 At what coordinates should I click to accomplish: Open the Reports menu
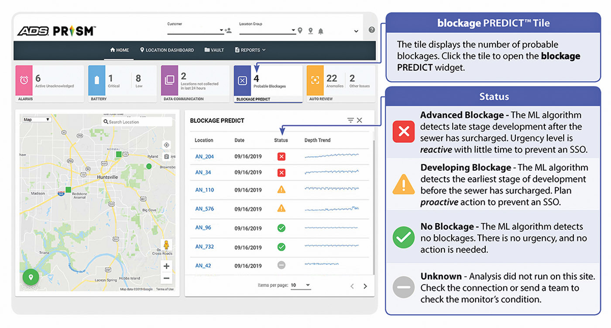tap(250, 50)
